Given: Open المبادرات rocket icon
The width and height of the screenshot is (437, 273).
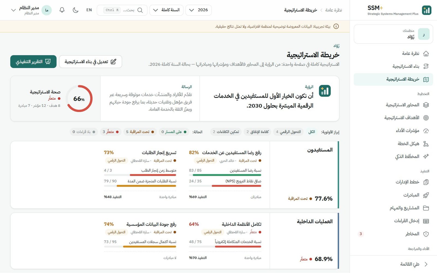Looking at the screenshot, I should tap(426, 195).
